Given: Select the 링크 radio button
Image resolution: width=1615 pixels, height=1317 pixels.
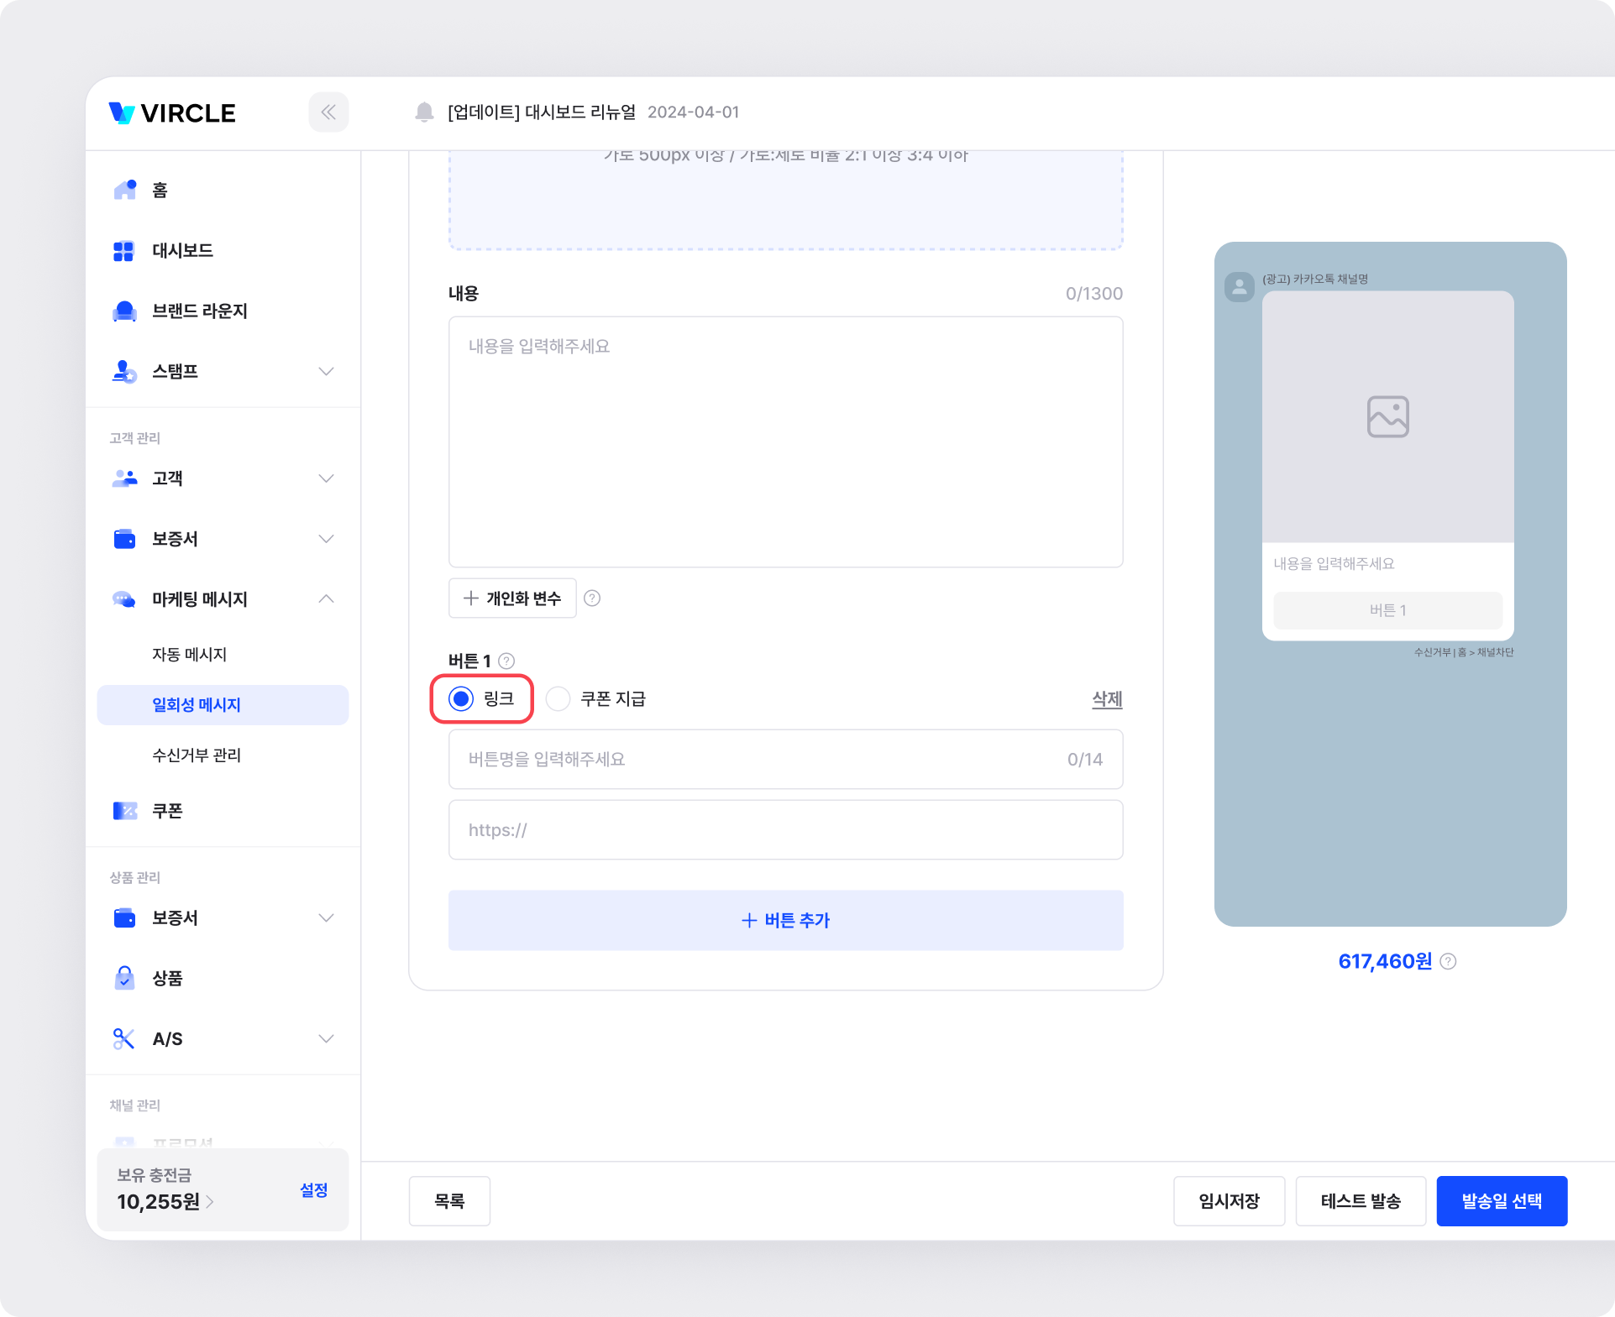Looking at the screenshot, I should click(461, 698).
